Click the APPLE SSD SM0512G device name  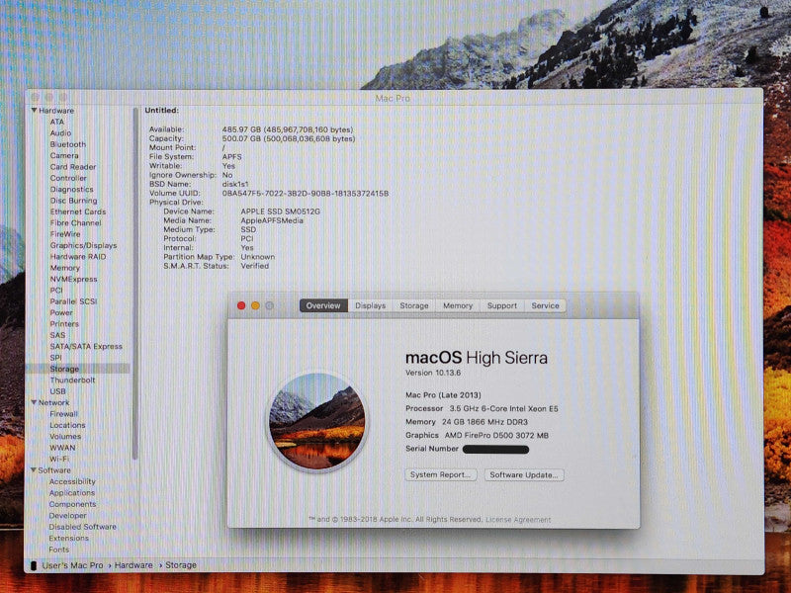(280, 212)
